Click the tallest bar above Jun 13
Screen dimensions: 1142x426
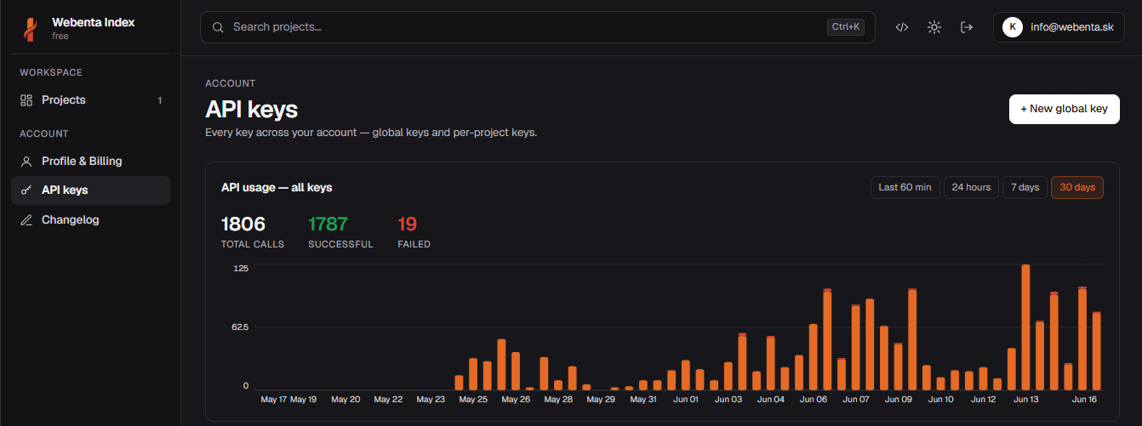click(x=1025, y=327)
